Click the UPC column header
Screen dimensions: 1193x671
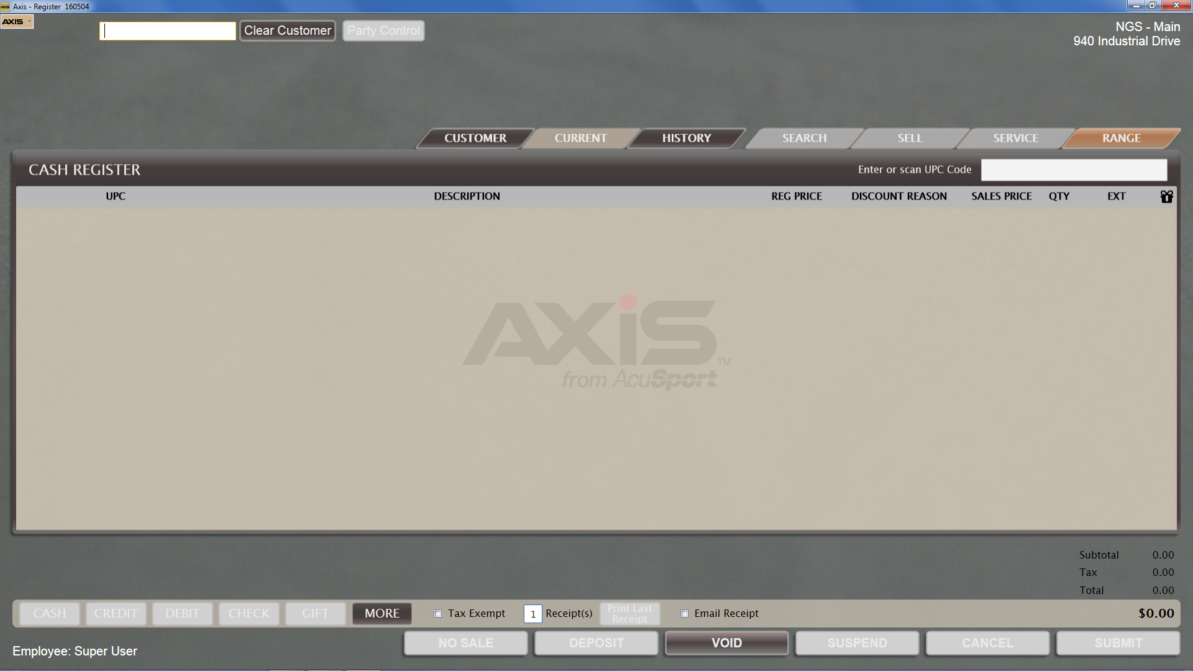(x=116, y=196)
